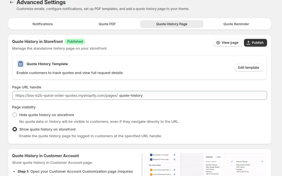
Task: Click the text 'Manage the standalone history page on your storefront.'
Action: [60, 49]
